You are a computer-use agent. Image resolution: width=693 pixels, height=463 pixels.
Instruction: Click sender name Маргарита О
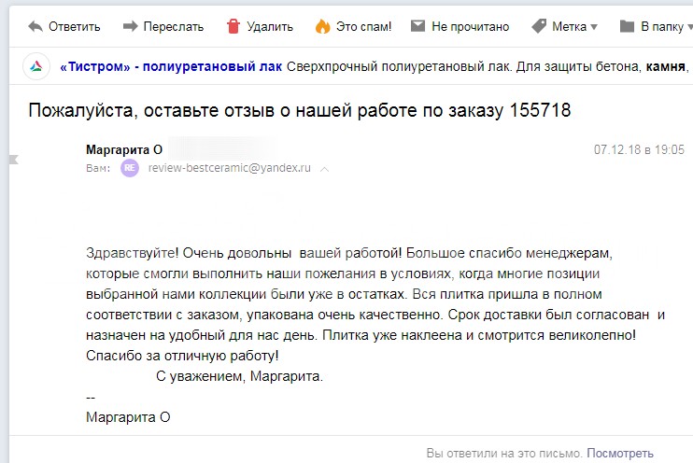[x=124, y=149]
